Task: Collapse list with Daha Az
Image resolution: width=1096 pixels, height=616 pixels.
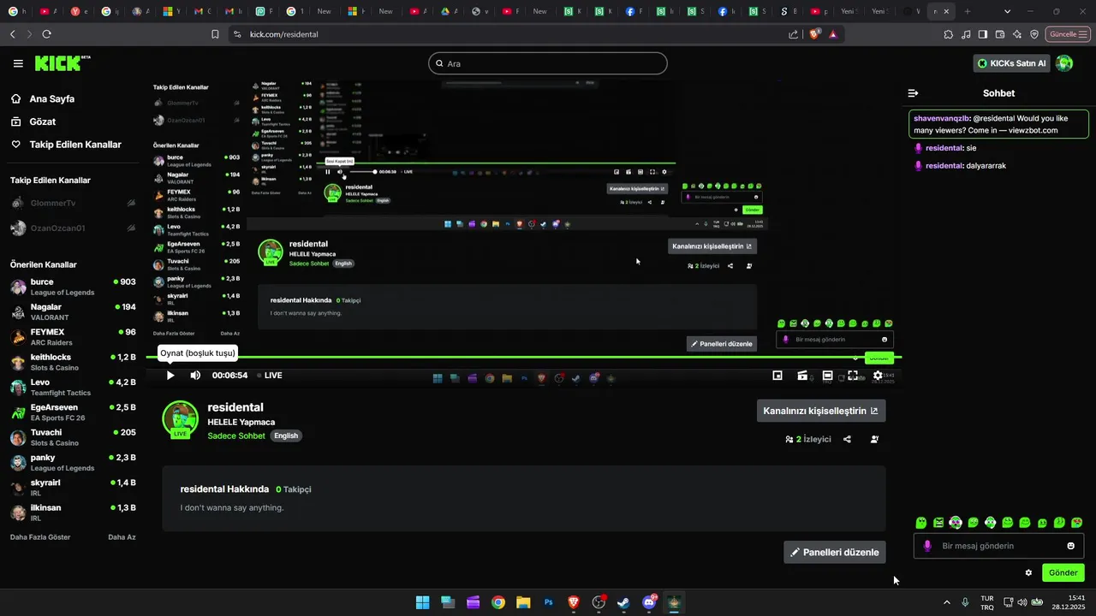Action: point(122,537)
